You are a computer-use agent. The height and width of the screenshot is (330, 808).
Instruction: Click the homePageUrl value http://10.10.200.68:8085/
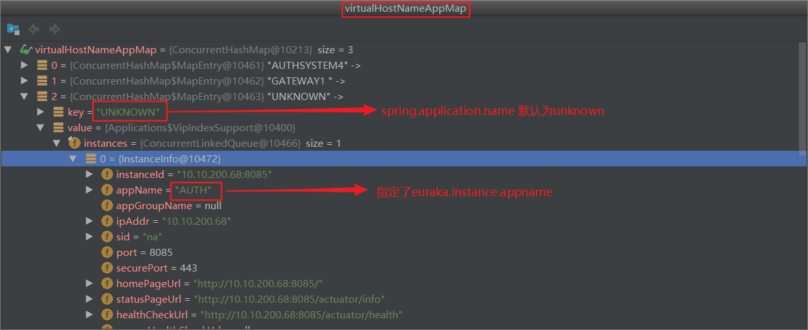coord(258,284)
